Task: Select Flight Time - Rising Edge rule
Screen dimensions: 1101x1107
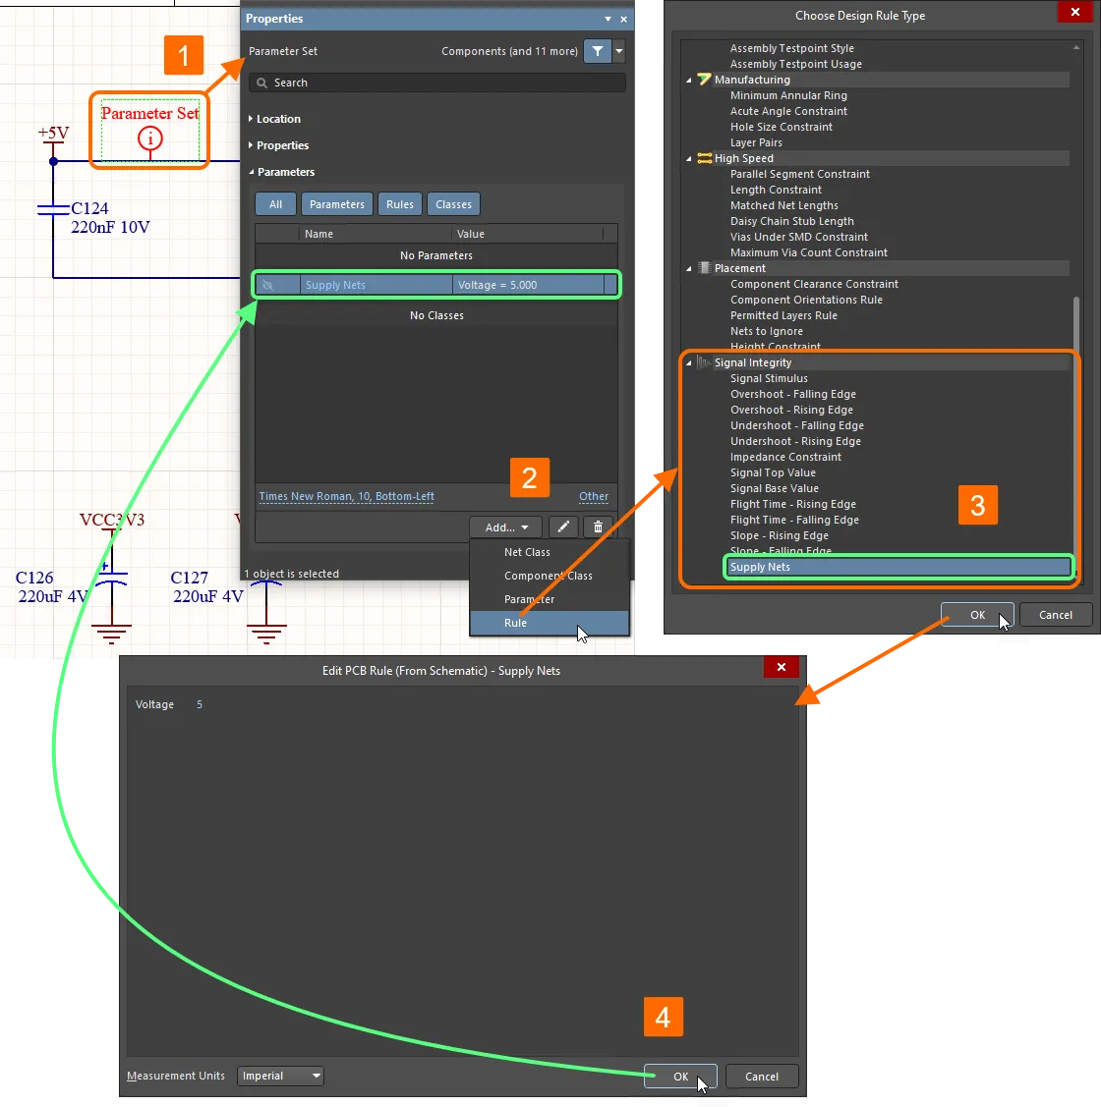Action: pyautogui.click(x=793, y=504)
